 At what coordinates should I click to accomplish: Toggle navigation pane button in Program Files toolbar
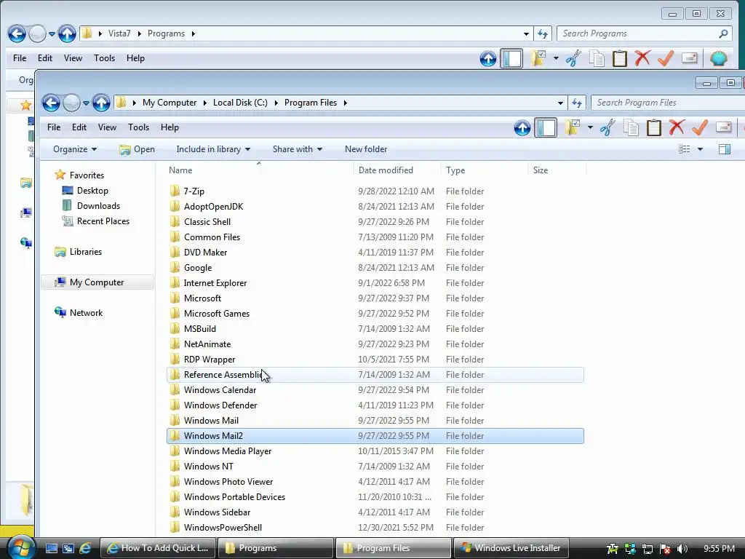point(546,127)
